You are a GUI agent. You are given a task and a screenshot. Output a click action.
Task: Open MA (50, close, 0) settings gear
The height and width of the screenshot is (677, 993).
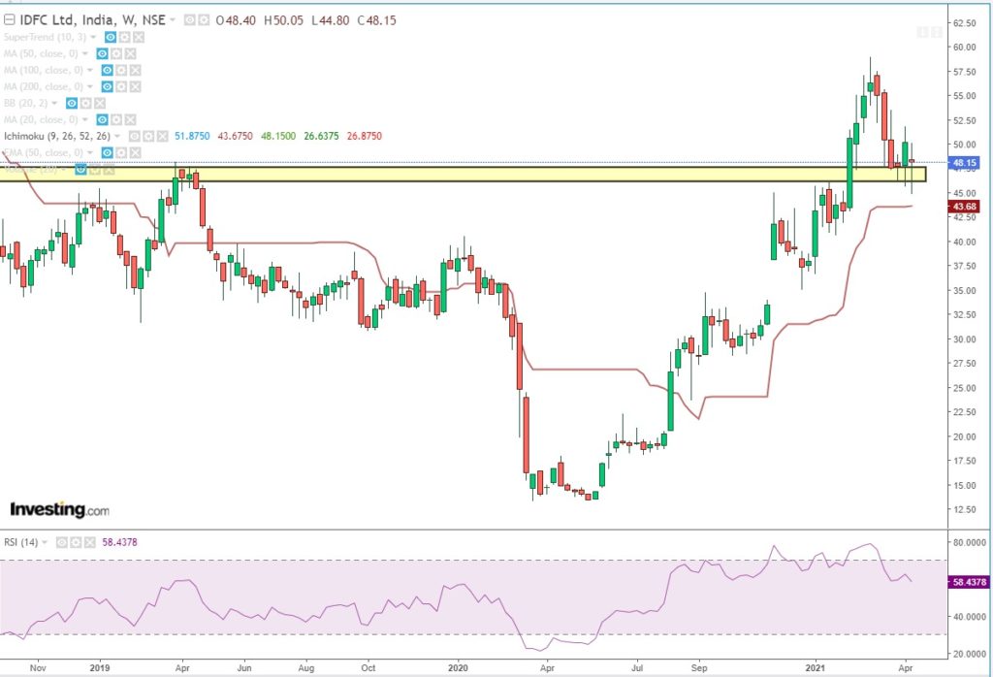tap(116, 54)
